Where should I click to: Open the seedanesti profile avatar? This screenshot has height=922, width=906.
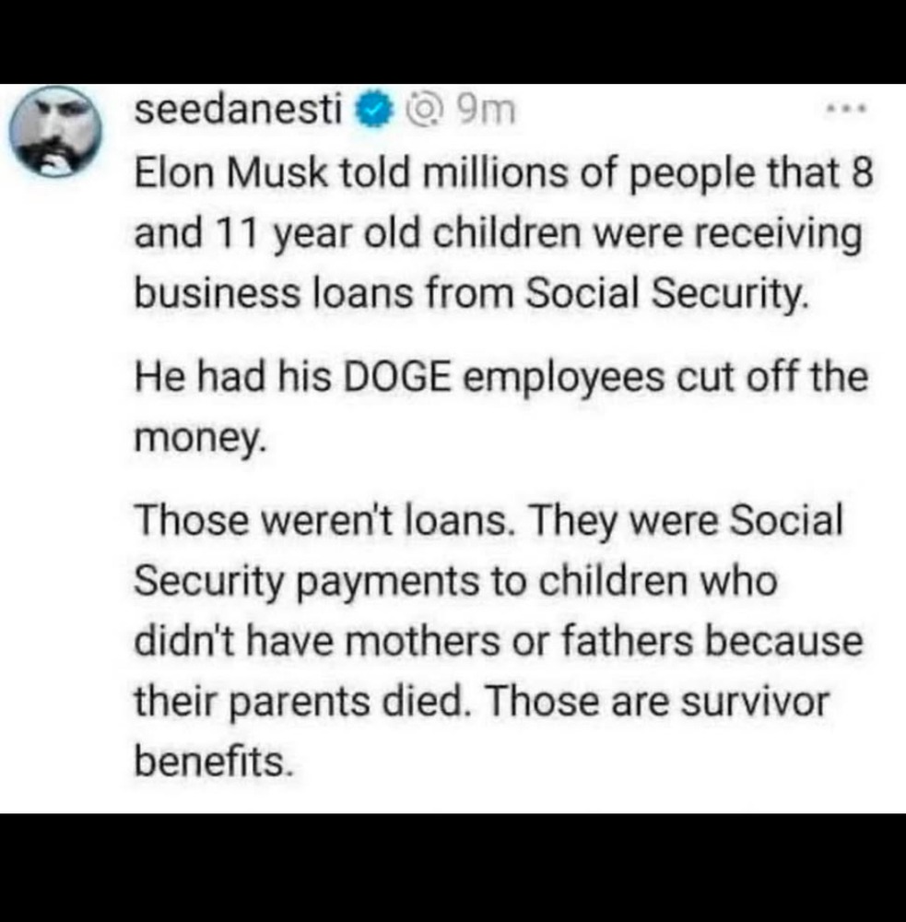coord(55,136)
